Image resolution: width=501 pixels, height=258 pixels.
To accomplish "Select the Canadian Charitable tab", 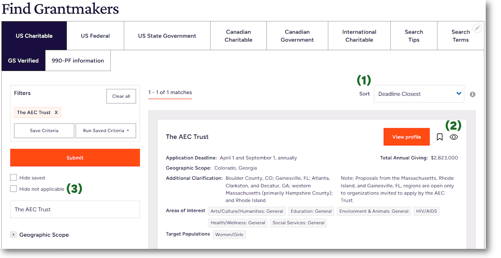I will pyautogui.click(x=239, y=36).
